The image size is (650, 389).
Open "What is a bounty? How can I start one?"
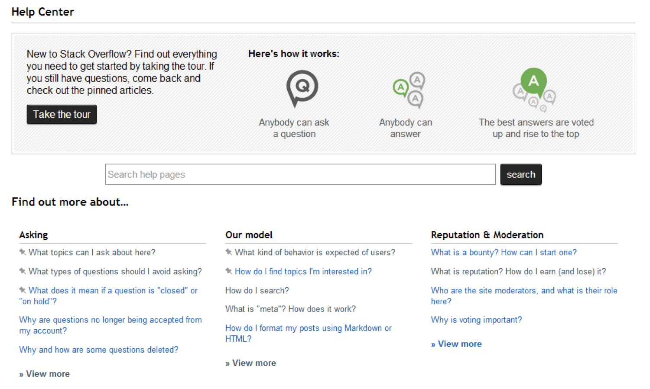click(x=504, y=252)
